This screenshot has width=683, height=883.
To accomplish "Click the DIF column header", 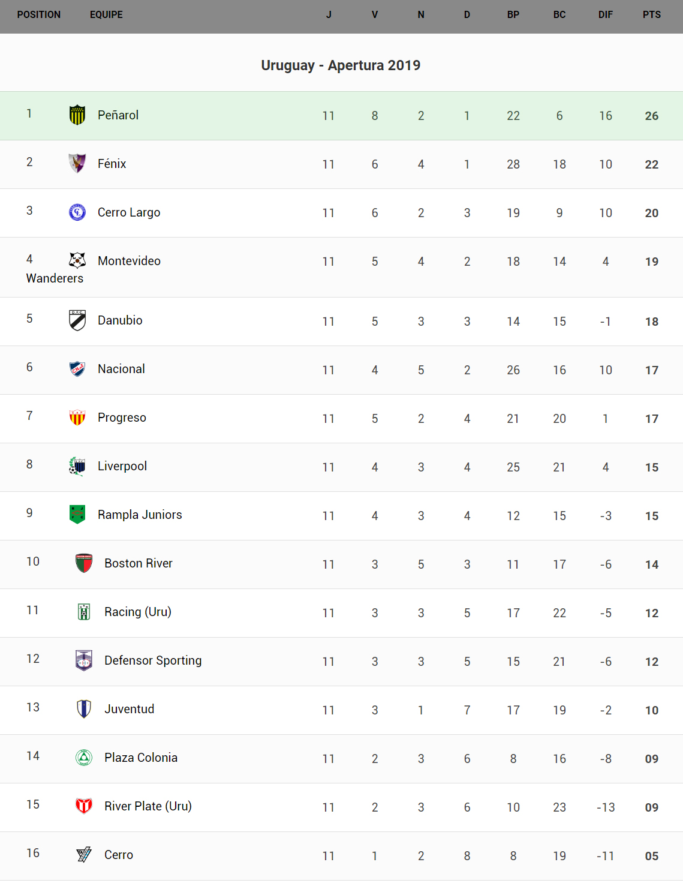I will (606, 14).
